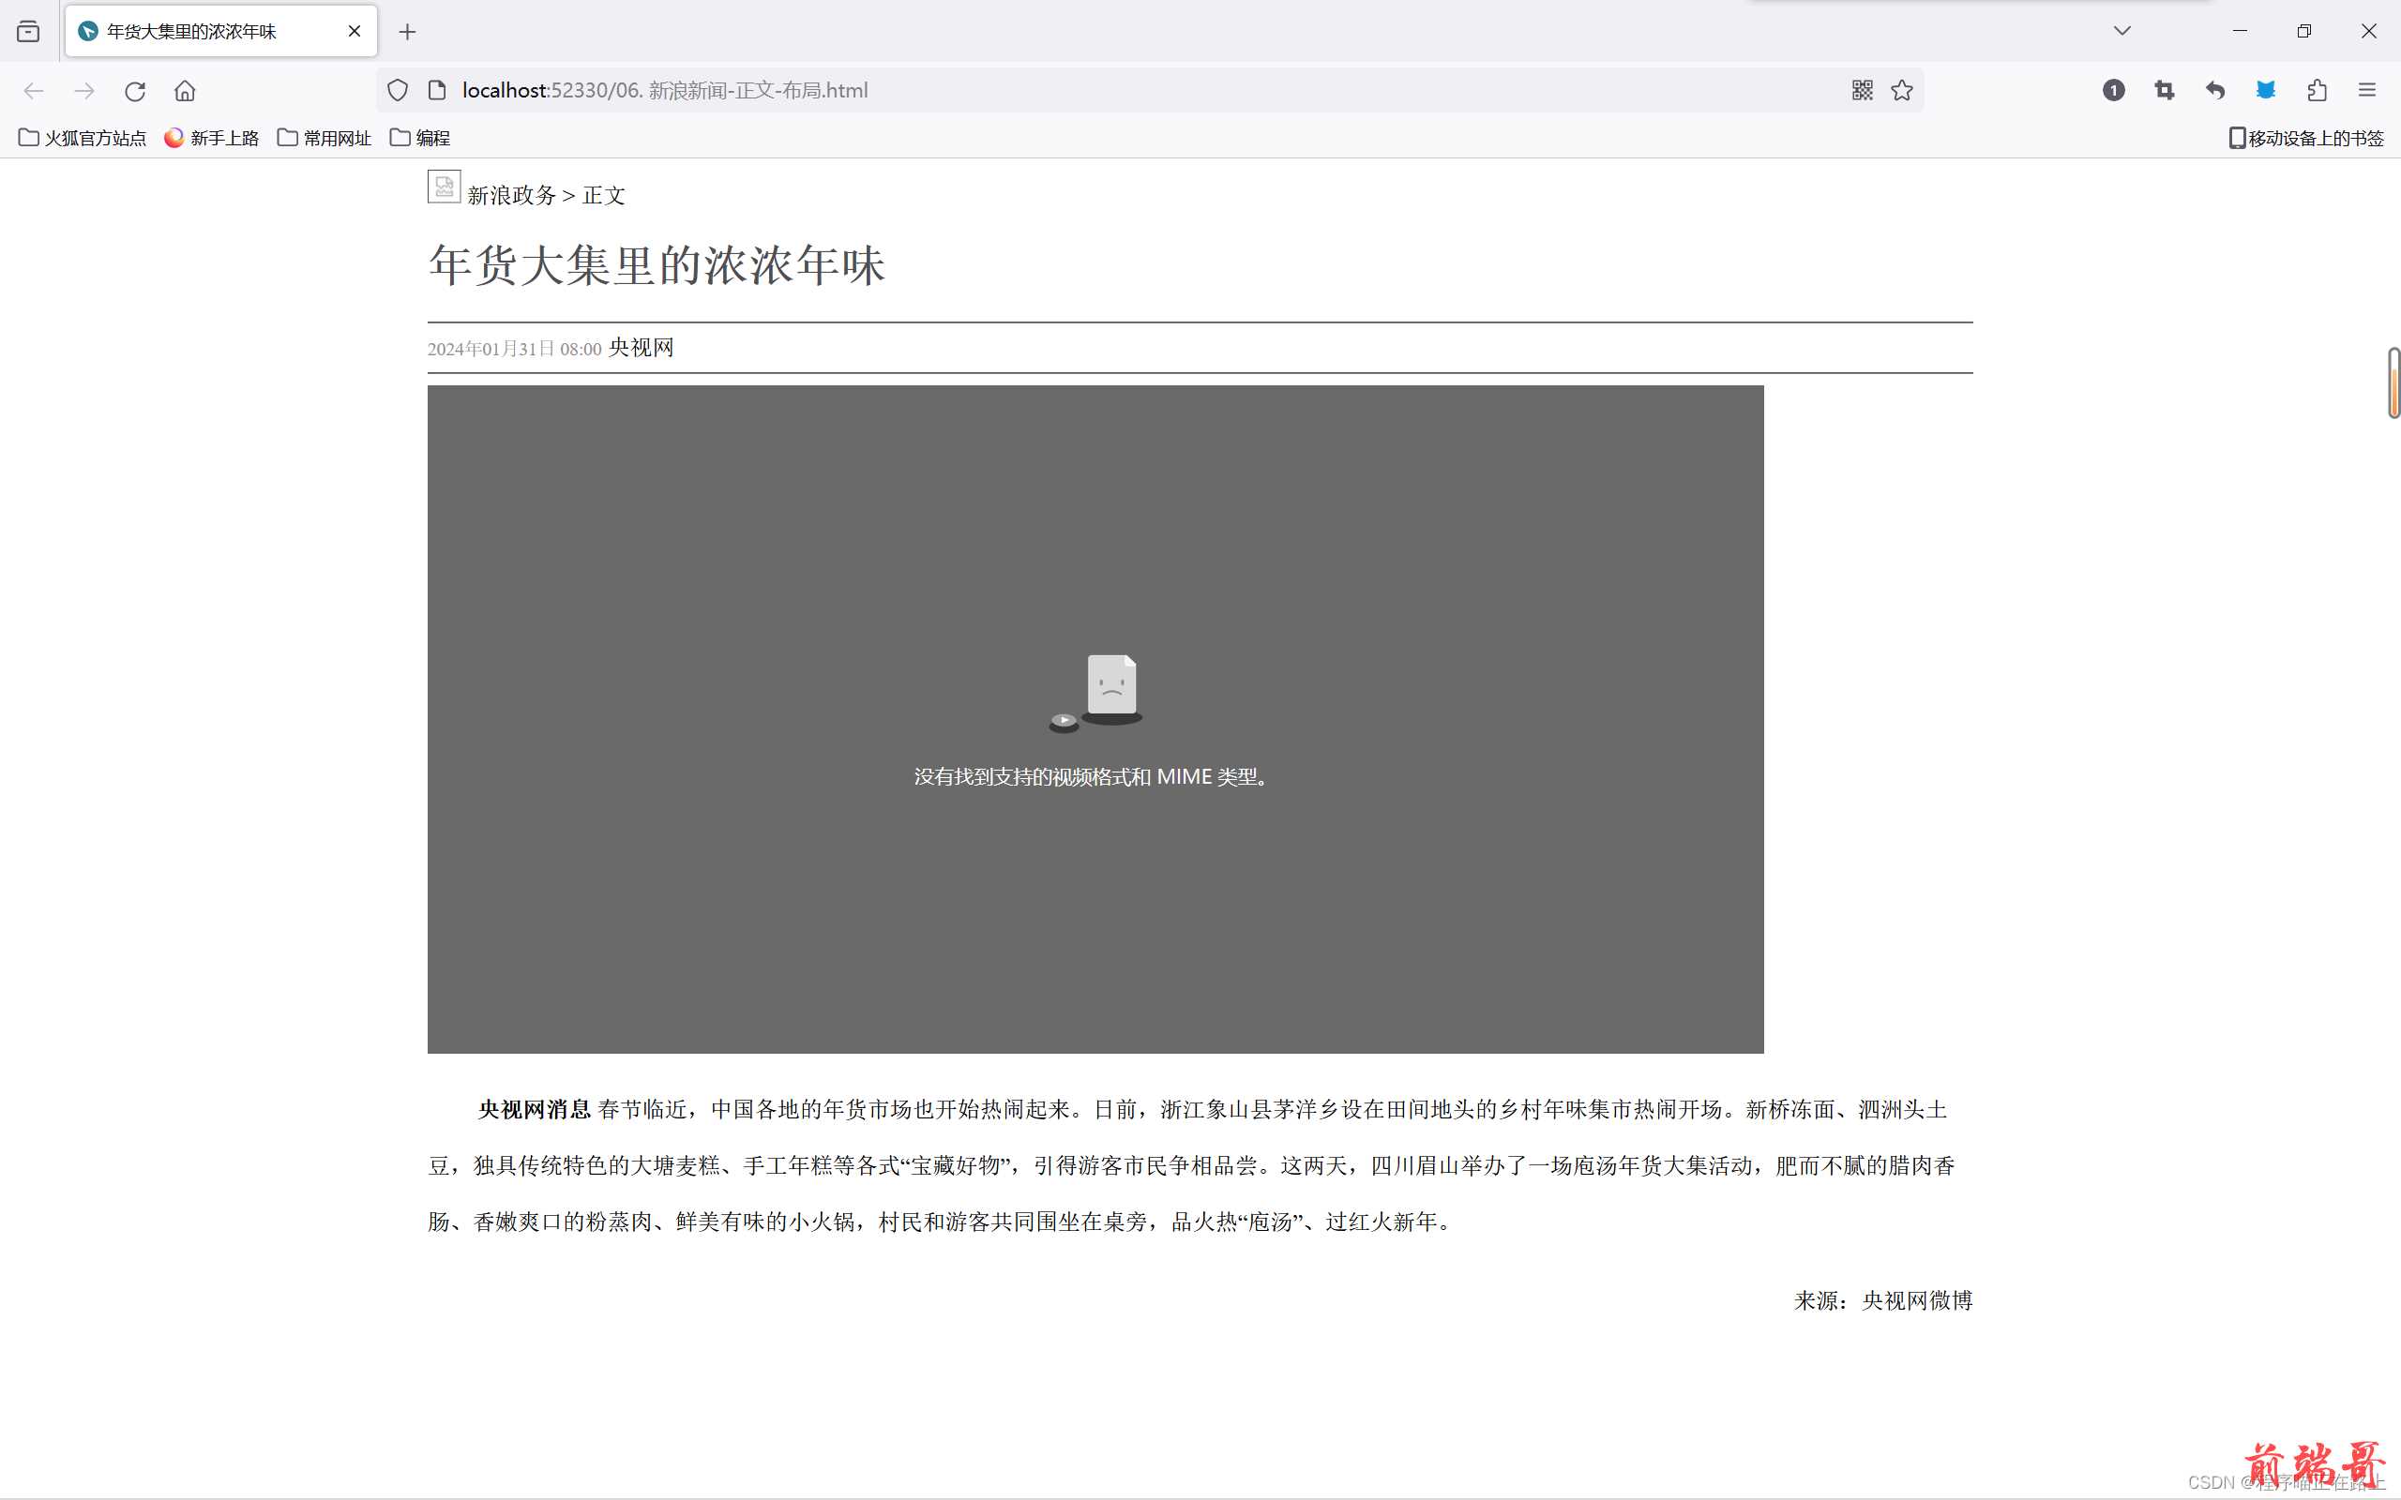Click the vertical scrollbar thumb
This screenshot has width=2401, height=1500.
click(x=2393, y=382)
